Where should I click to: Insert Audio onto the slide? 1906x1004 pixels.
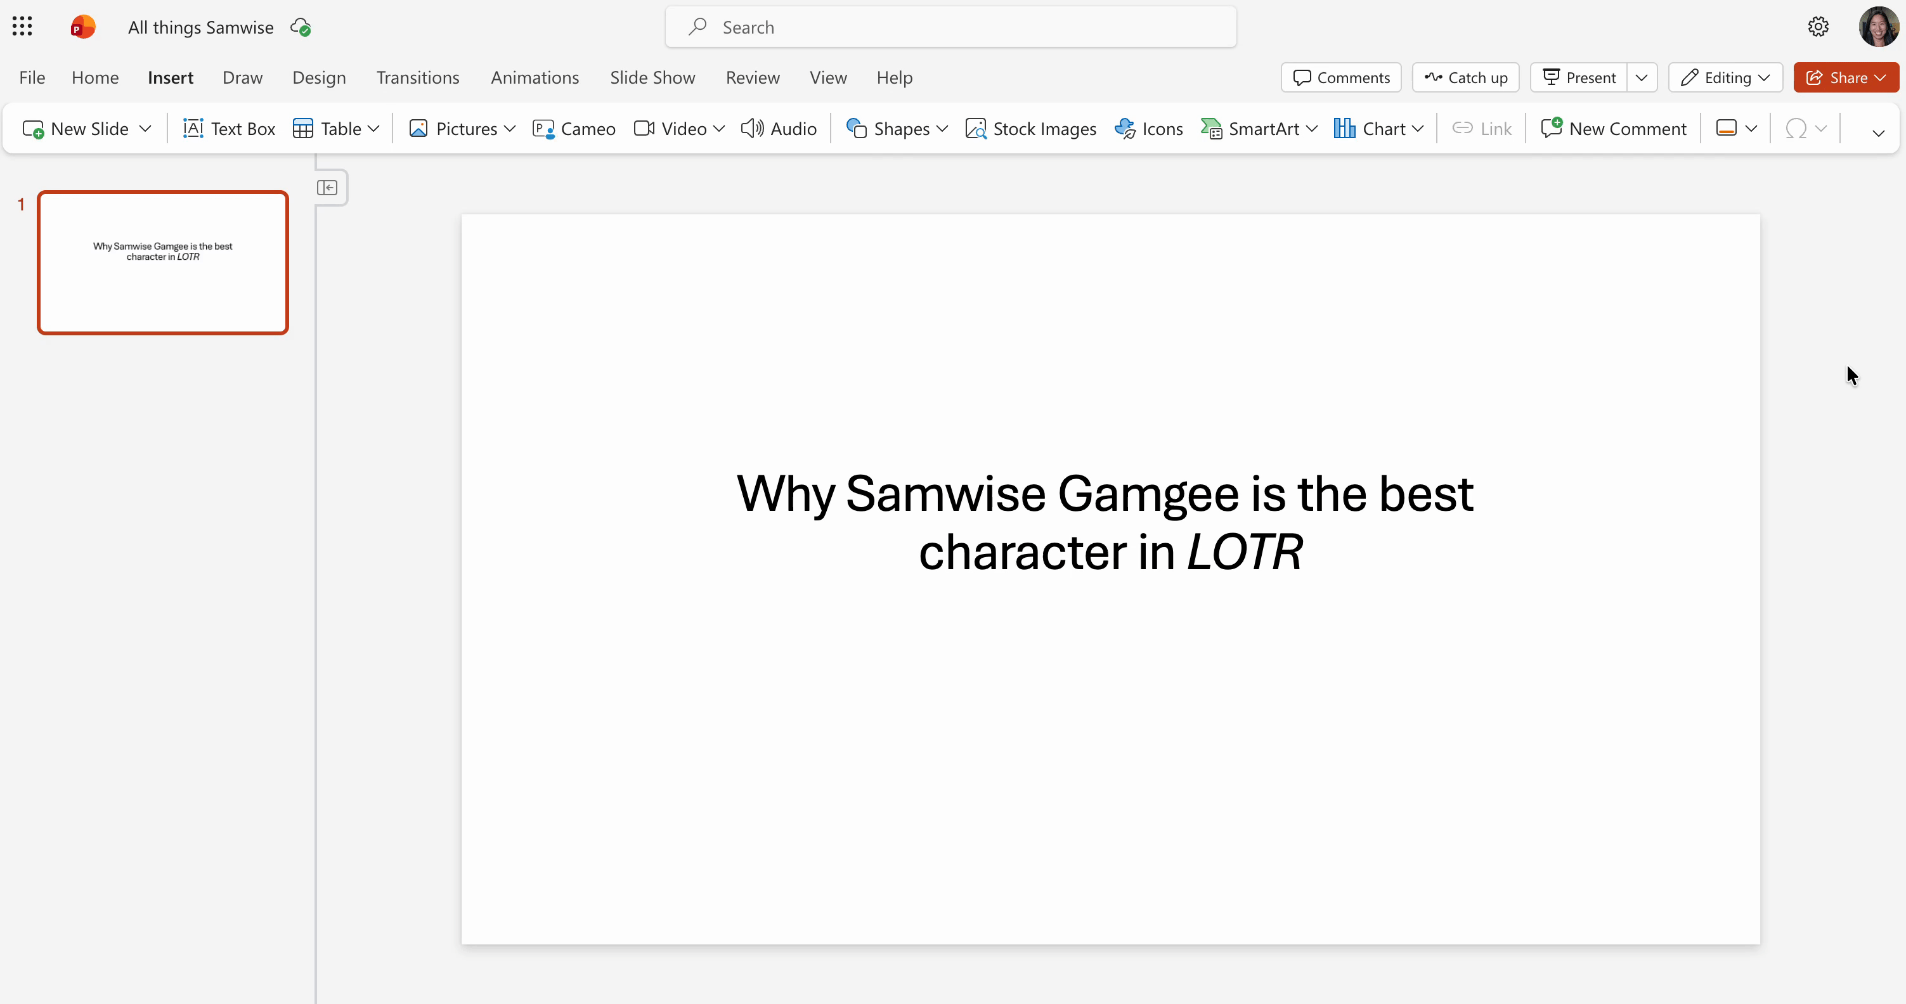click(779, 129)
